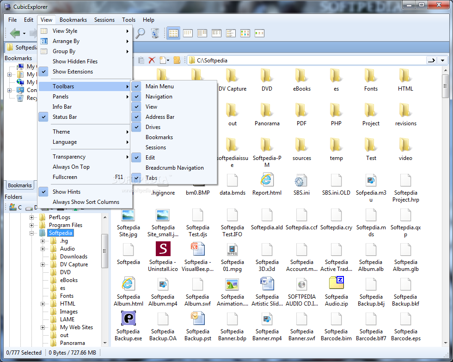The image size is (453, 362).
Task: Click the Paste clipboard icon
Action: point(141,60)
